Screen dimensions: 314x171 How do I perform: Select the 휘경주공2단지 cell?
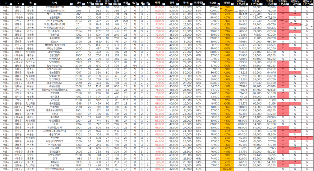point(55,128)
